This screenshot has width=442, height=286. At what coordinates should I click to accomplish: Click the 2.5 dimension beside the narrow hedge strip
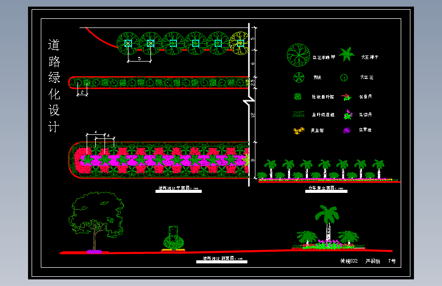253,82
